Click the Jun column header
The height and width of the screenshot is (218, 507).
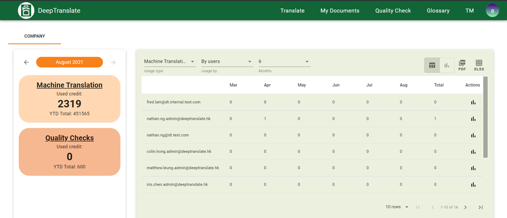(x=336, y=85)
